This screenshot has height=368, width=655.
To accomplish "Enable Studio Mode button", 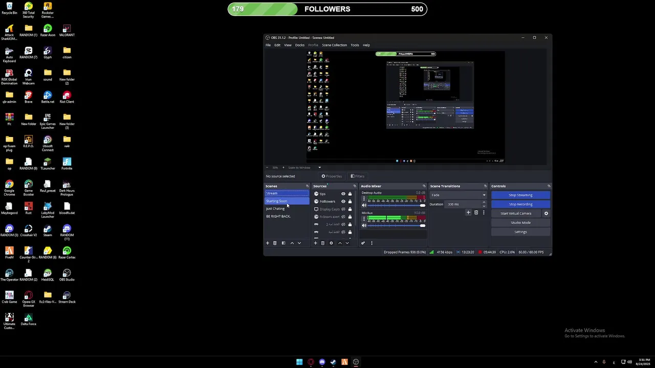I will [520, 222].
